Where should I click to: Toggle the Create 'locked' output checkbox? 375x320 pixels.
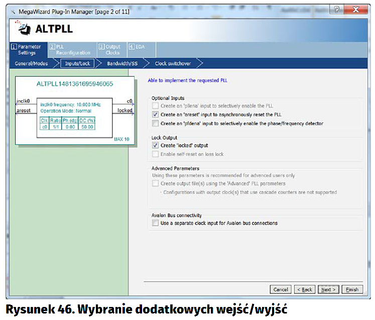(156, 145)
